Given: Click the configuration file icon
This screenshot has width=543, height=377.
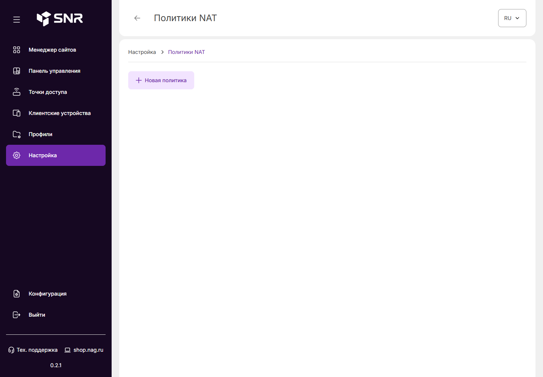Looking at the screenshot, I should tap(17, 294).
